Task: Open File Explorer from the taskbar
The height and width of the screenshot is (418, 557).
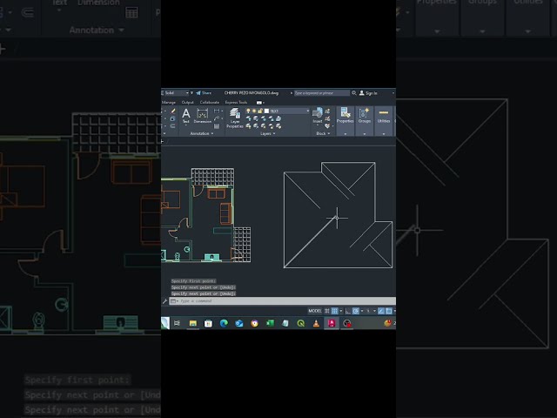Action: pos(193,323)
